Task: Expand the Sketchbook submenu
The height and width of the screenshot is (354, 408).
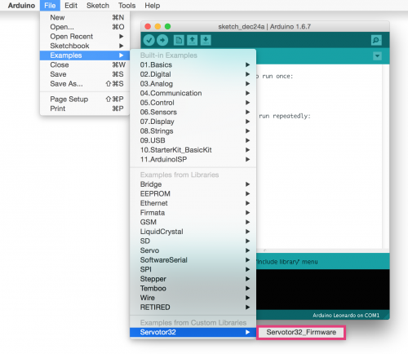Action: (85, 46)
